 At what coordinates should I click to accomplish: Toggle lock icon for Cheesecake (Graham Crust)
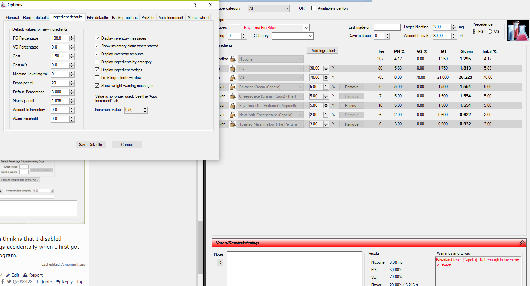[x=233, y=96]
